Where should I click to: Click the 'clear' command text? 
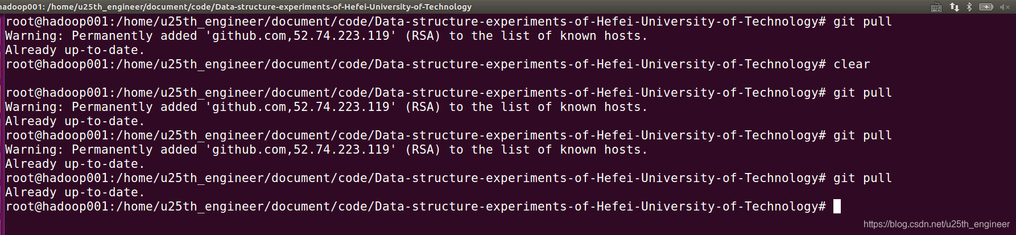click(x=852, y=64)
